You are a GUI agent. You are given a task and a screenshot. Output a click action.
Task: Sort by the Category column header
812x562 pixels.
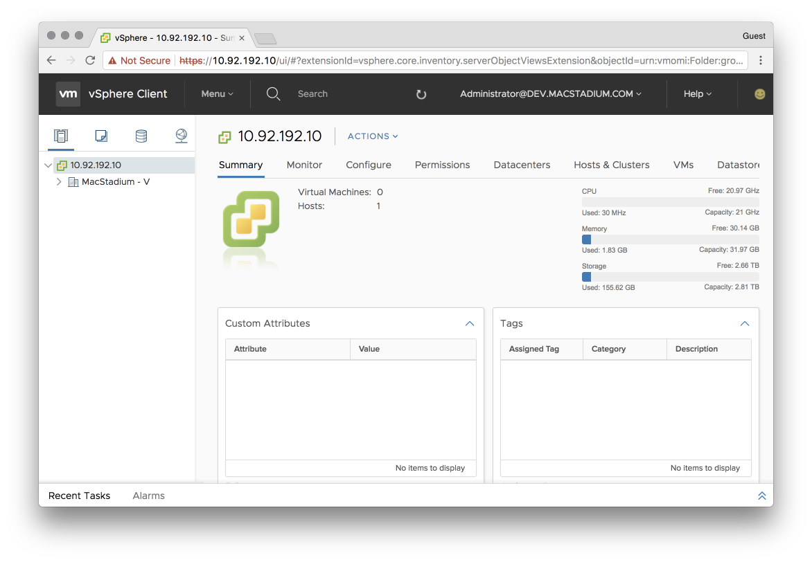(x=625, y=350)
